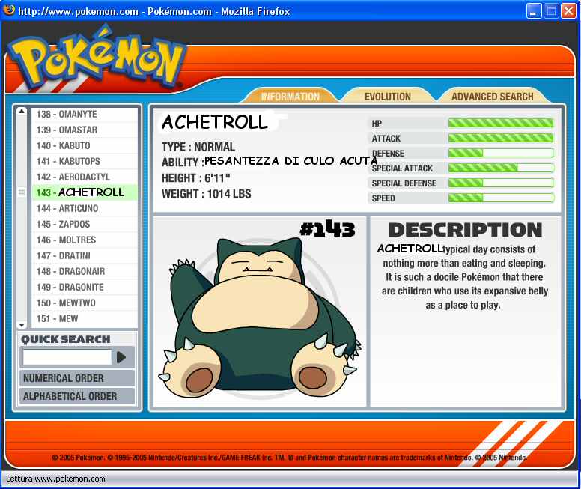Viewport: 581px width, 489px height.
Task: Open the Evolution tab
Action: pos(388,97)
